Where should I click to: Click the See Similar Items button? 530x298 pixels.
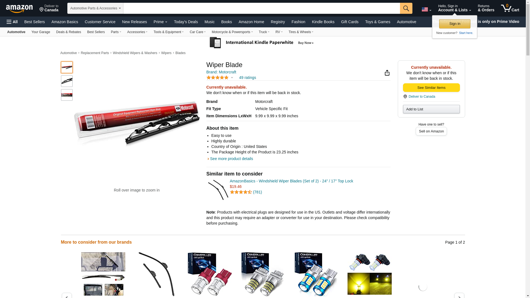(x=431, y=87)
